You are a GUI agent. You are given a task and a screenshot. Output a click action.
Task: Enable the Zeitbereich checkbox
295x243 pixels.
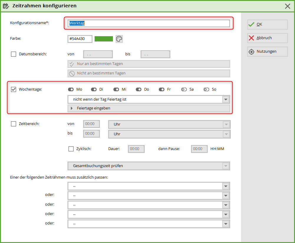[x=14, y=124]
